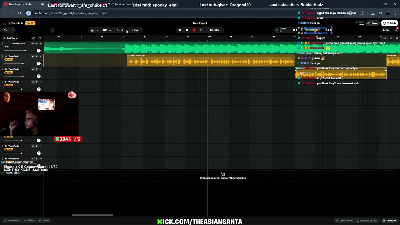
Task: Open the Editor tab
Action: tap(44, 221)
